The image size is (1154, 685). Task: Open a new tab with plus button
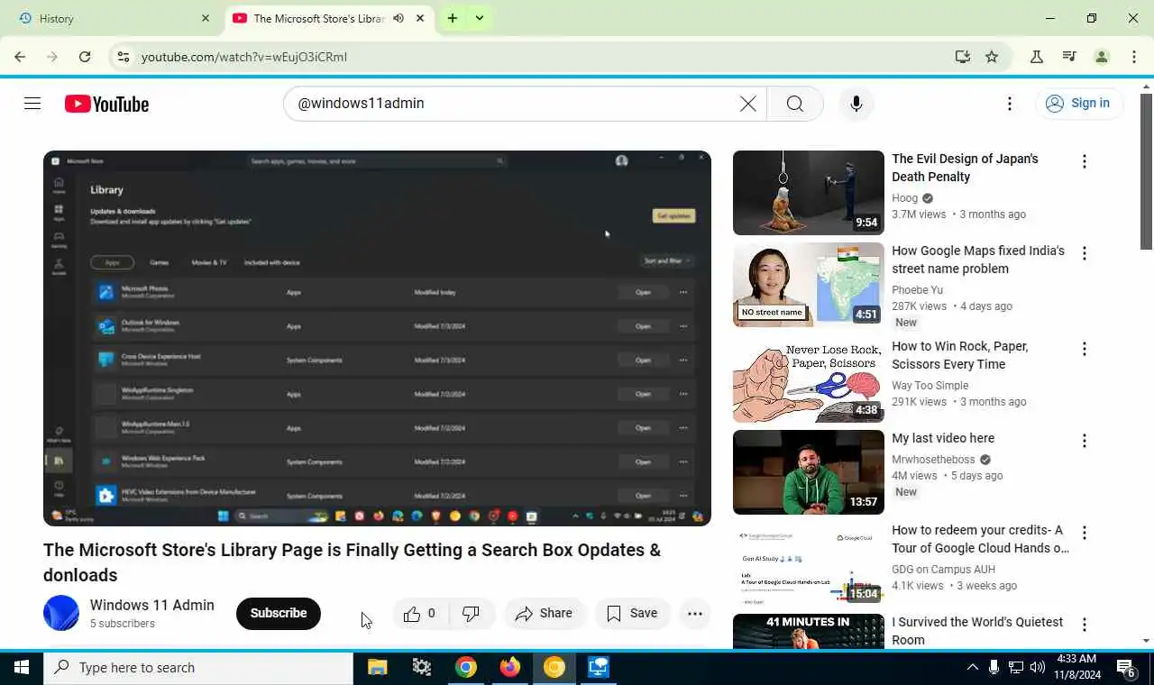click(453, 18)
